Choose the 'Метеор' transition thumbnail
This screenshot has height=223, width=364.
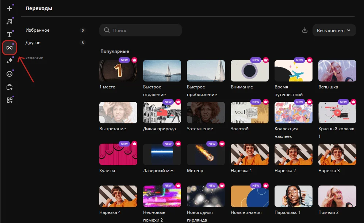206,154
